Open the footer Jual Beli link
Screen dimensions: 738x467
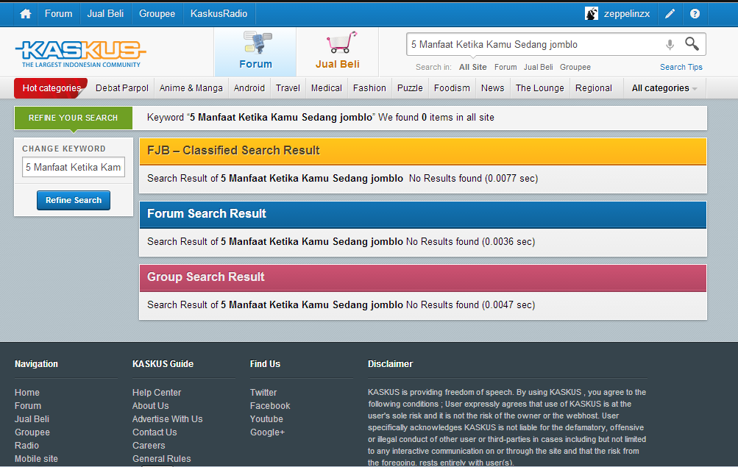click(x=32, y=418)
